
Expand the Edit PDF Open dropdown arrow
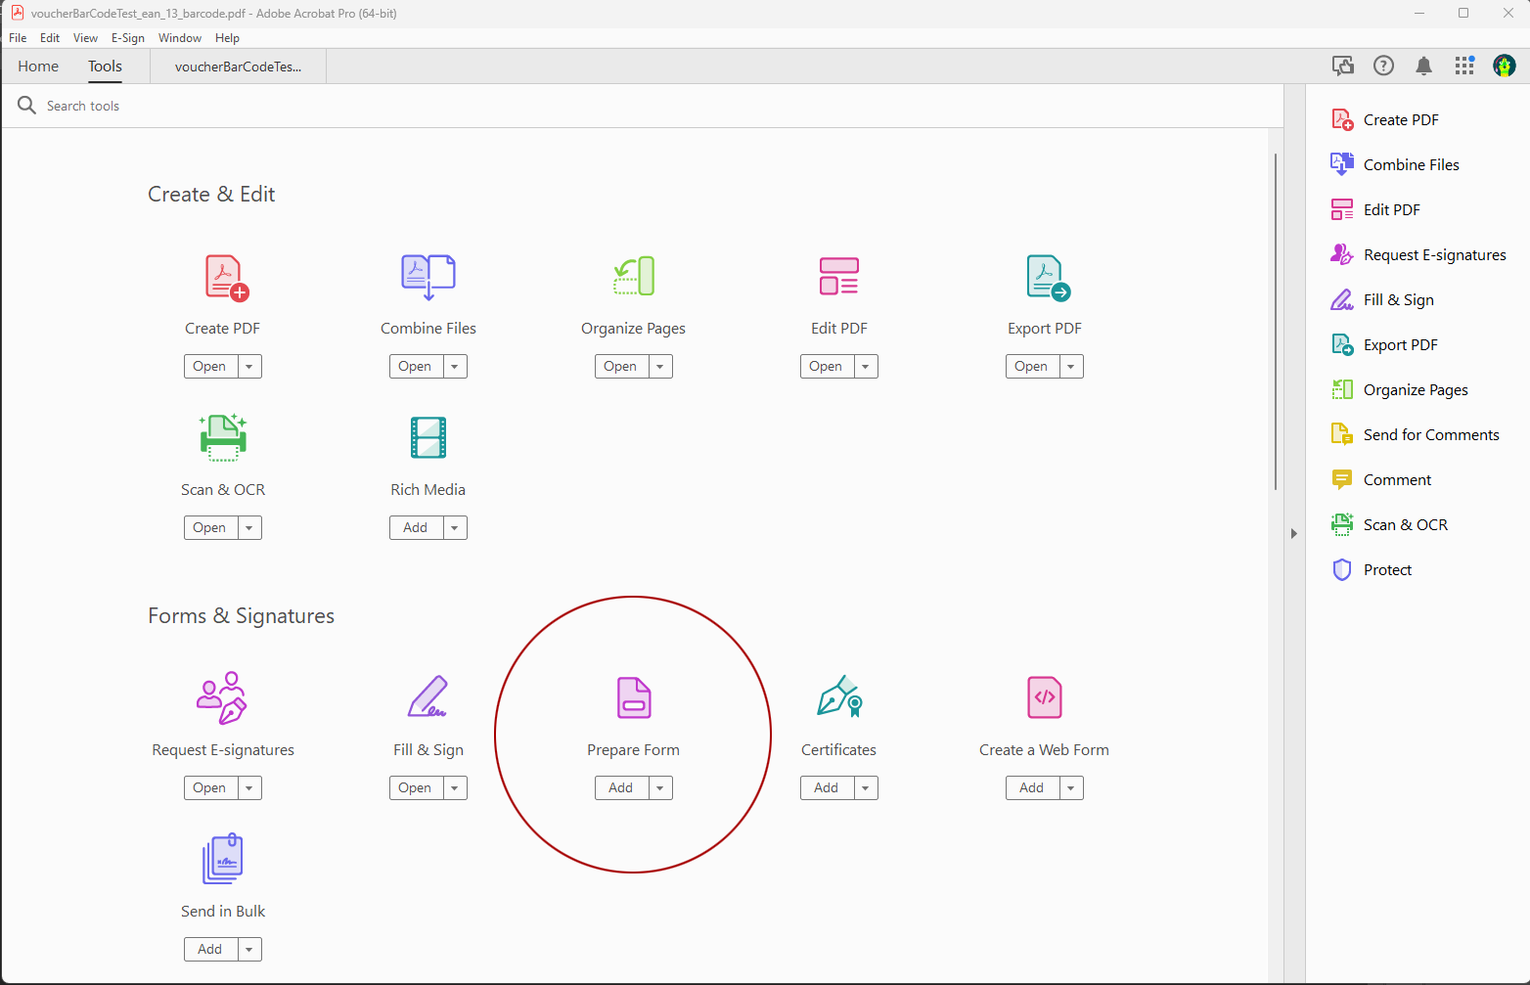[x=866, y=367]
